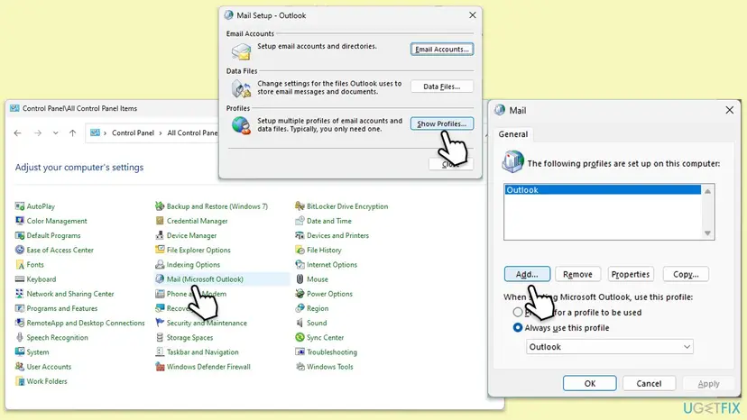Go up one level in Control Panel
The height and width of the screenshot is (420, 747).
(x=72, y=132)
